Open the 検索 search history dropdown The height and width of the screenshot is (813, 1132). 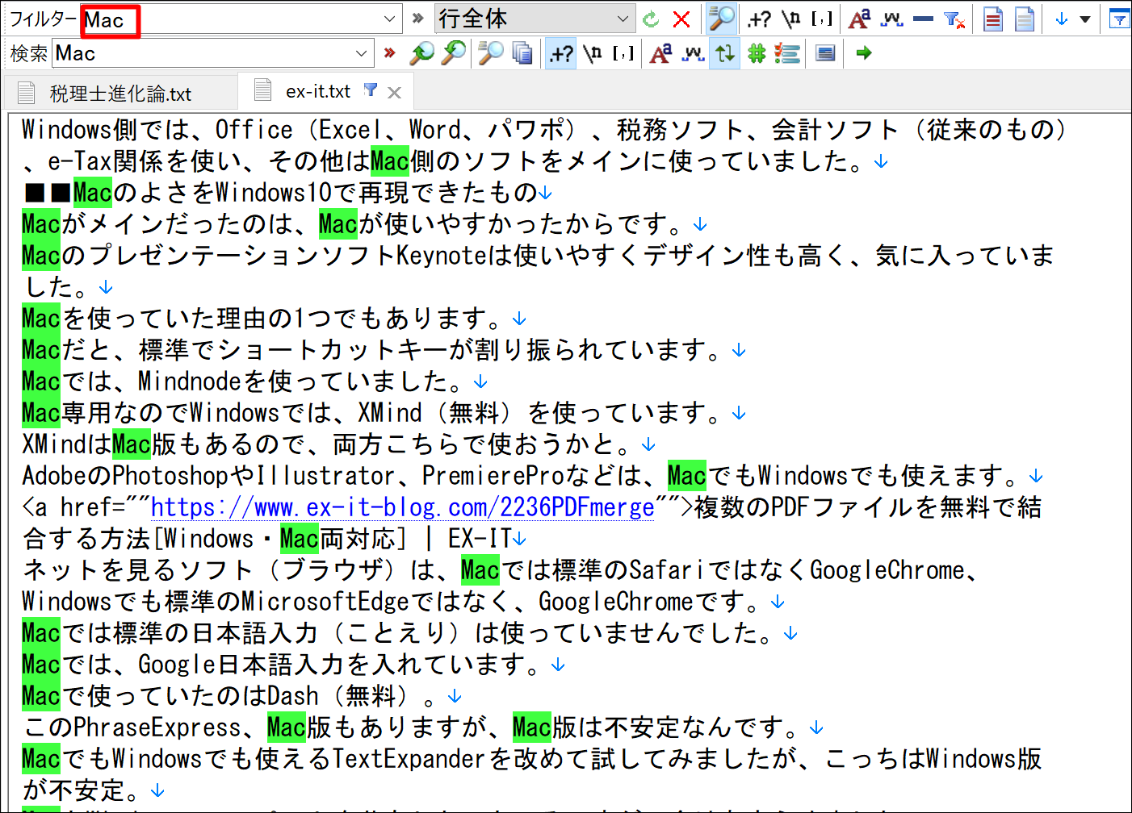coord(362,53)
